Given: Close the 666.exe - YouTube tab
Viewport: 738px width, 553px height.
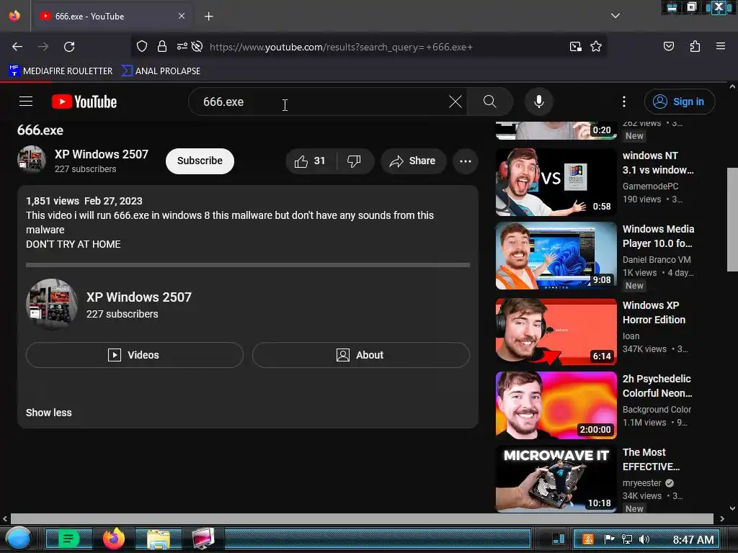Looking at the screenshot, I should 181,16.
